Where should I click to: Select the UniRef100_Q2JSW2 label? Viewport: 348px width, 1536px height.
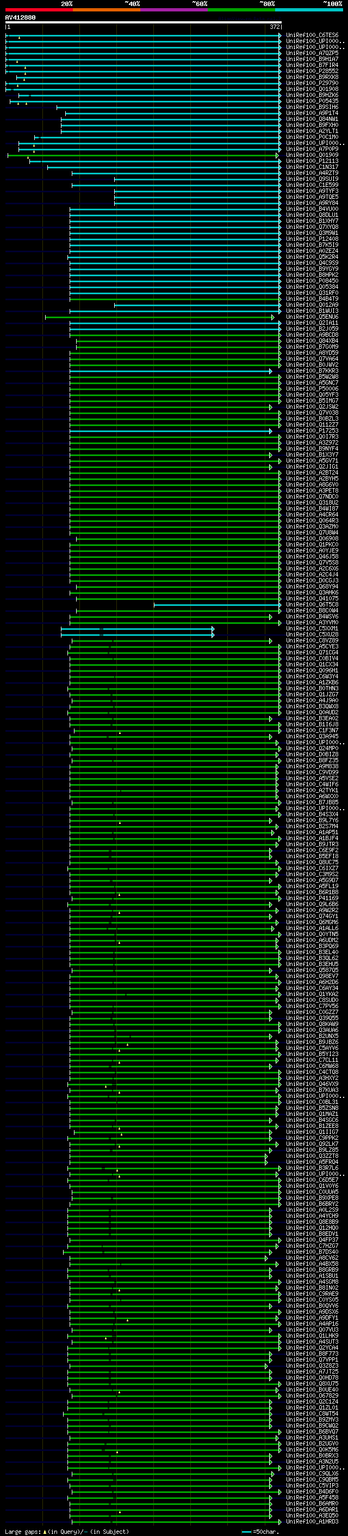[312, 406]
